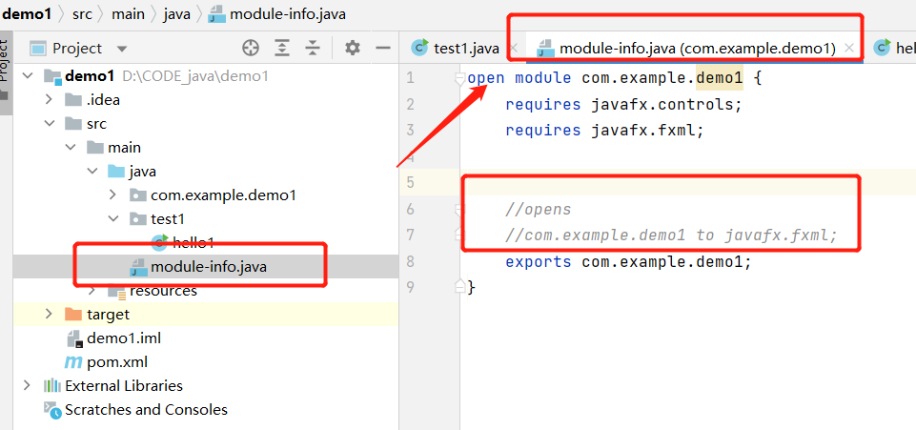916x430 pixels.
Task: Fold the comment block at line 6
Action: [459, 208]
